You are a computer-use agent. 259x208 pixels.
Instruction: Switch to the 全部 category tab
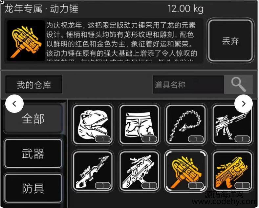tap(33, 119)
